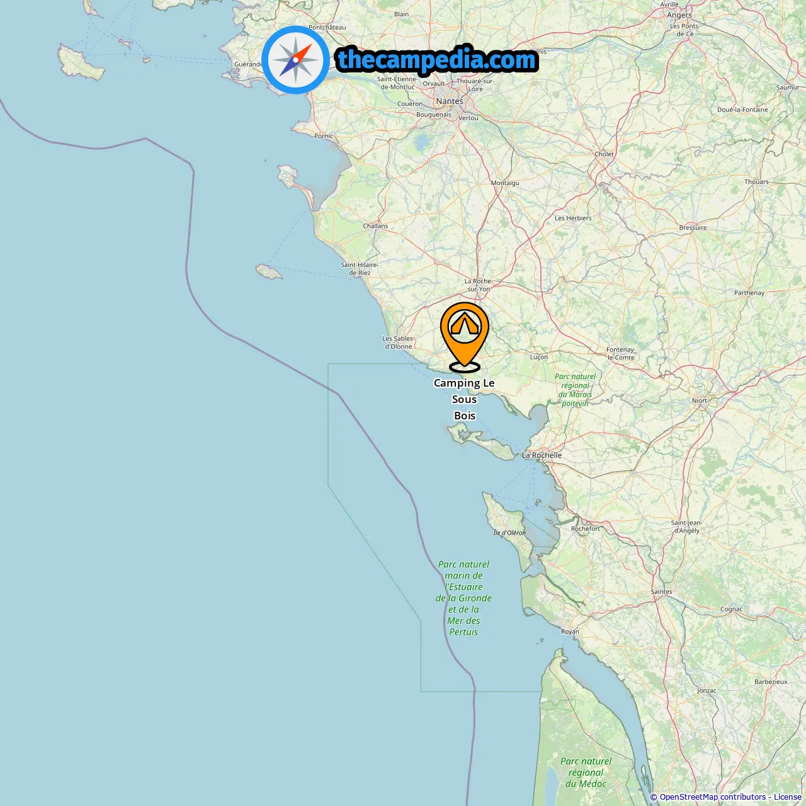Click the Challans town label
This screenshot has height=806, width=806.
tap(375, 226)
